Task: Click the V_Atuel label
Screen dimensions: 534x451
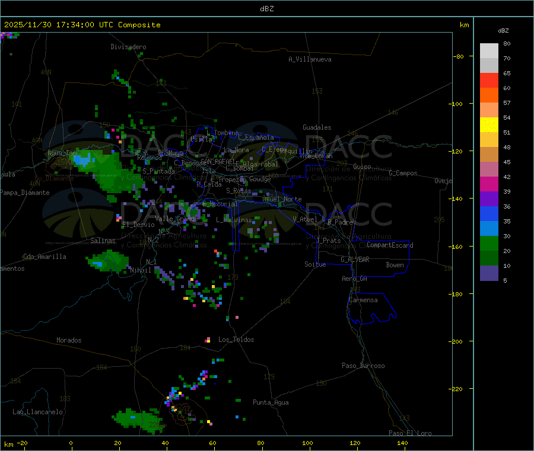Action: (305, 219)
